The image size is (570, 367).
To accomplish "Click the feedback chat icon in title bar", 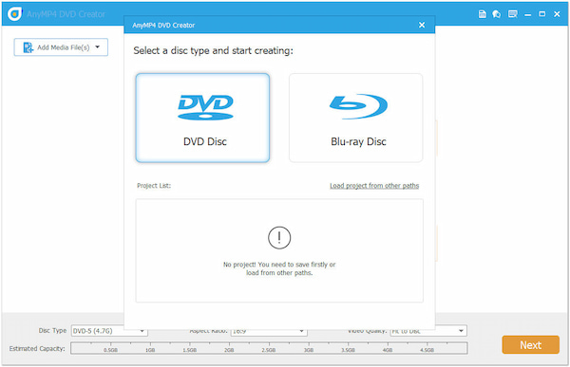I will point(497,14).
